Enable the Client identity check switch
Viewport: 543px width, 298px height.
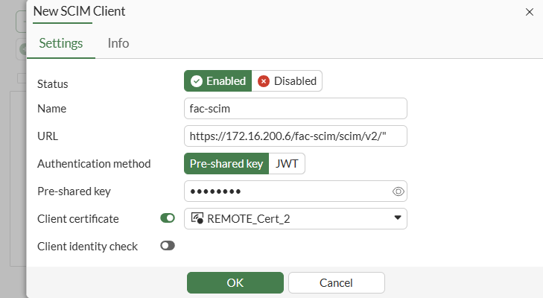168,246
